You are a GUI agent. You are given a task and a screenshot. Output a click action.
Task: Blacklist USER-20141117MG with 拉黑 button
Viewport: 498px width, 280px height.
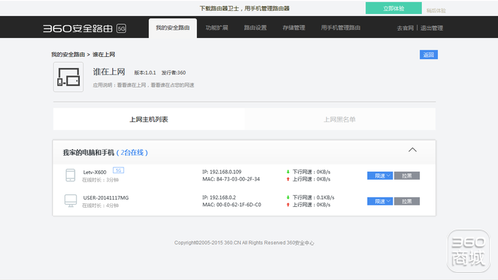407,201
